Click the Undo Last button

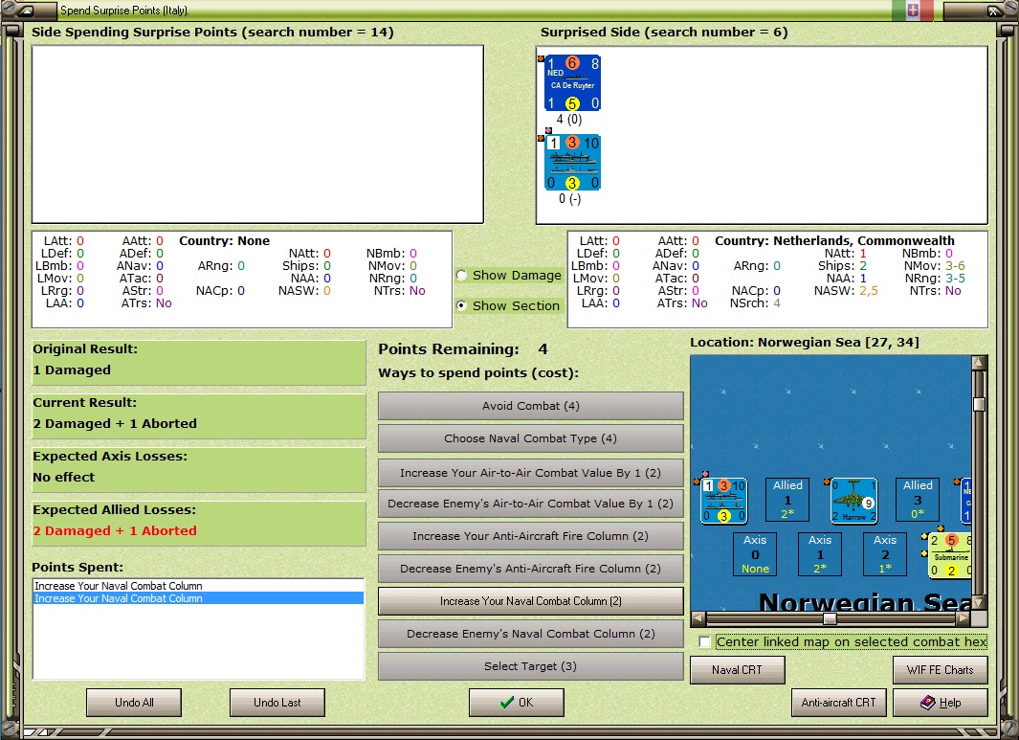[x=277, y=703]
